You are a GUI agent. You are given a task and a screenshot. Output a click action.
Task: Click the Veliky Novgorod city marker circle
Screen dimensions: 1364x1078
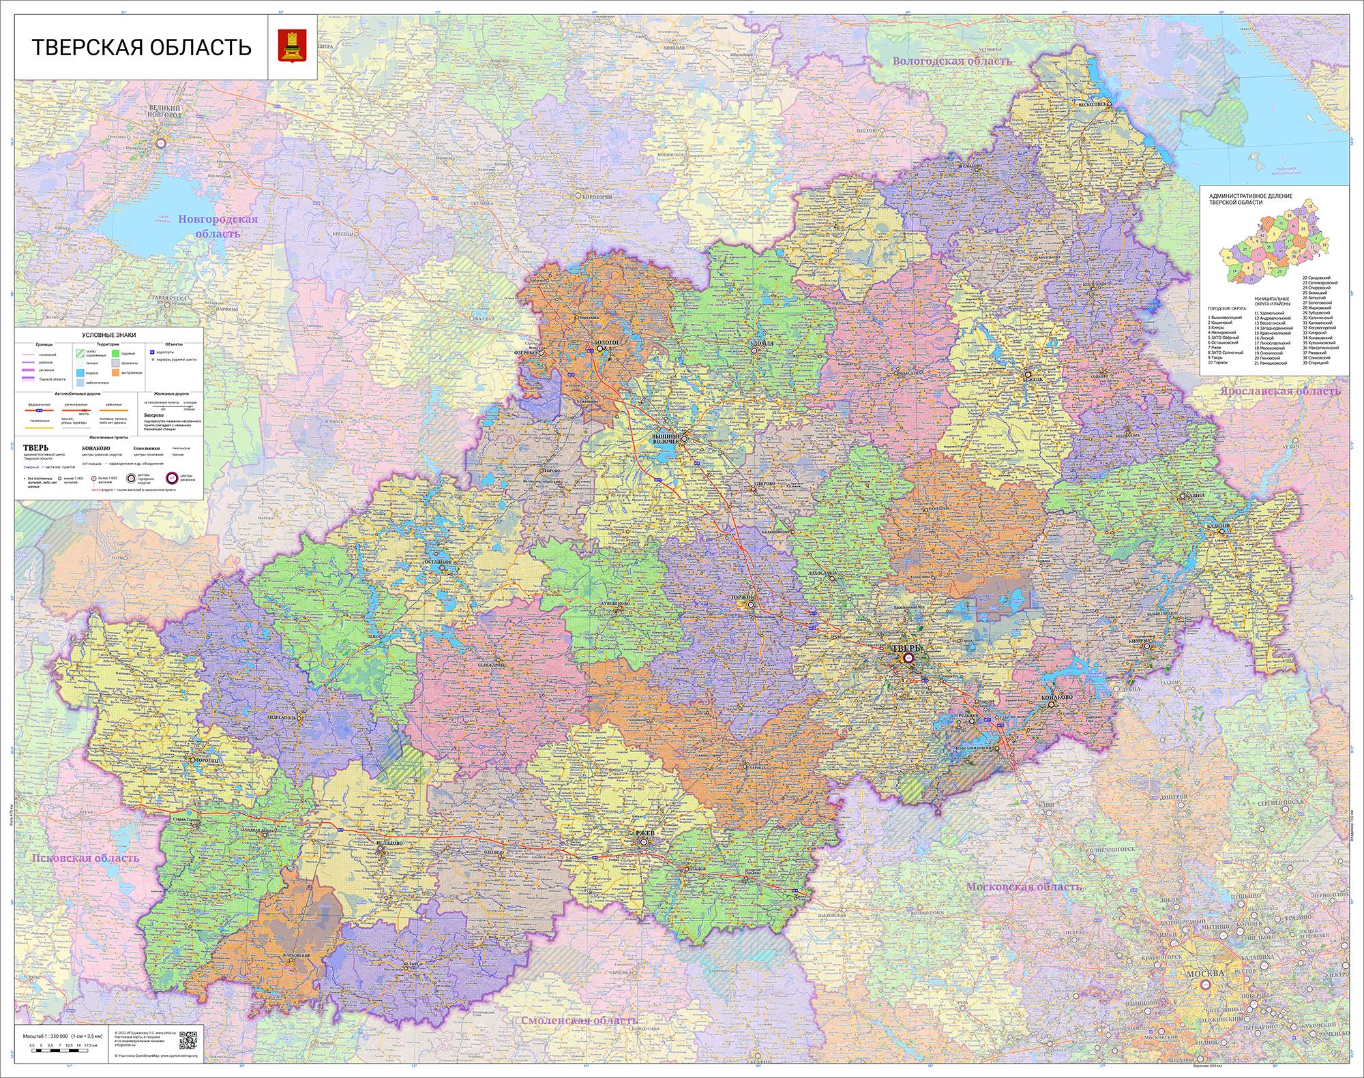(x=162, y=143)
